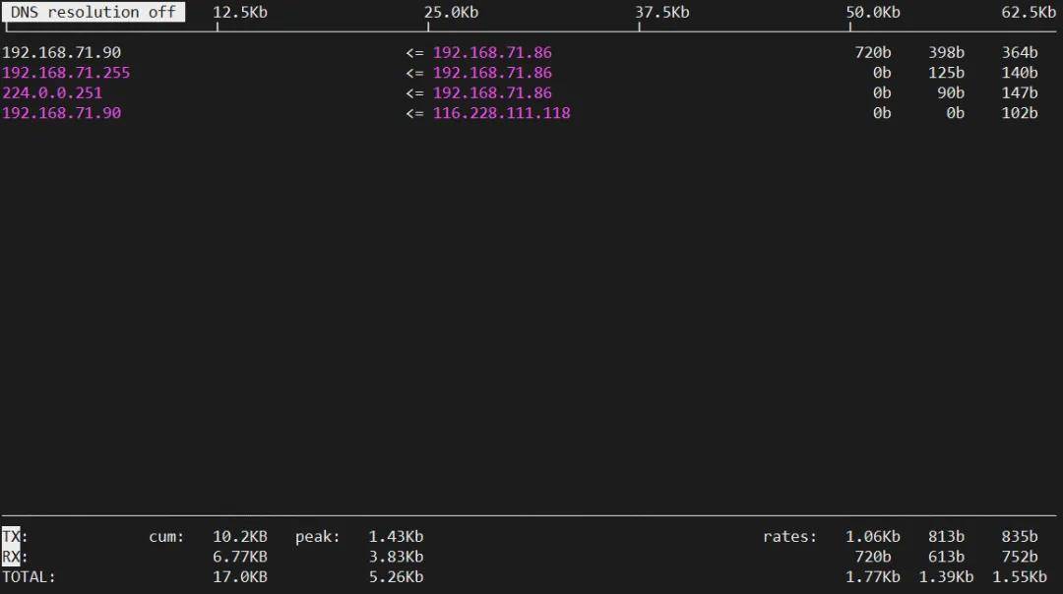Select the "cum:" column label

click(x=166, y=537)
